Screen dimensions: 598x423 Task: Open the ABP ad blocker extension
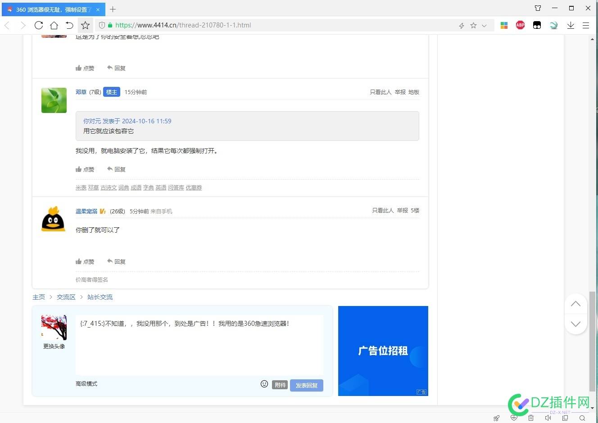pos(520,25)
